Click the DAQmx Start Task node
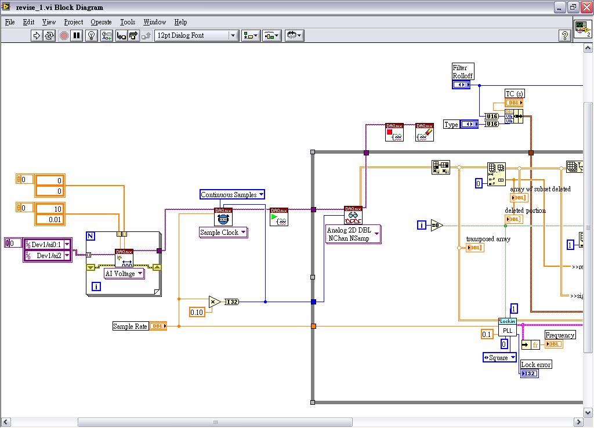Viewport: 594px width, 428px height. pos(278,217)
